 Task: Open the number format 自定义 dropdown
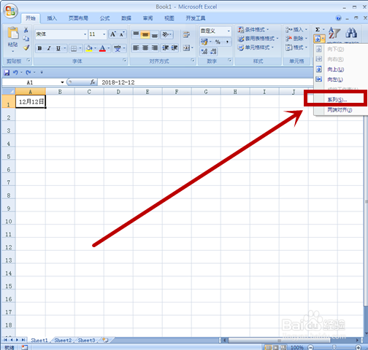[229, 31]
